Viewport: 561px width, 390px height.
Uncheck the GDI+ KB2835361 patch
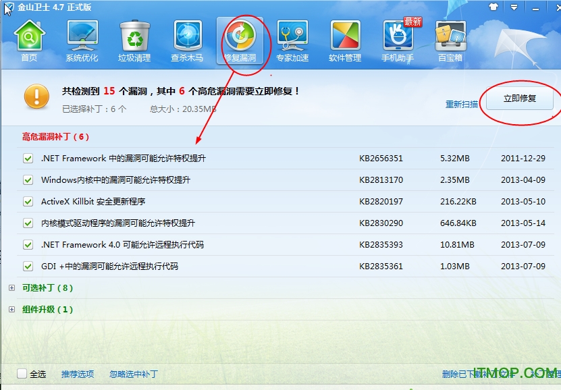(x=28, y=267)
